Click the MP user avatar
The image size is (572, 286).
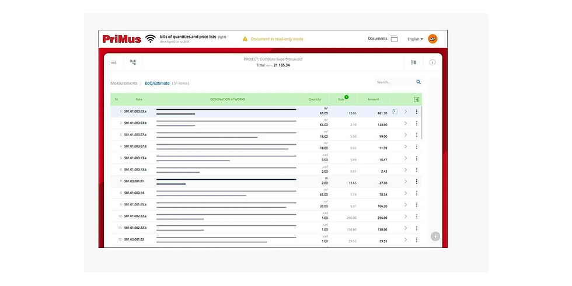(433, 39)
